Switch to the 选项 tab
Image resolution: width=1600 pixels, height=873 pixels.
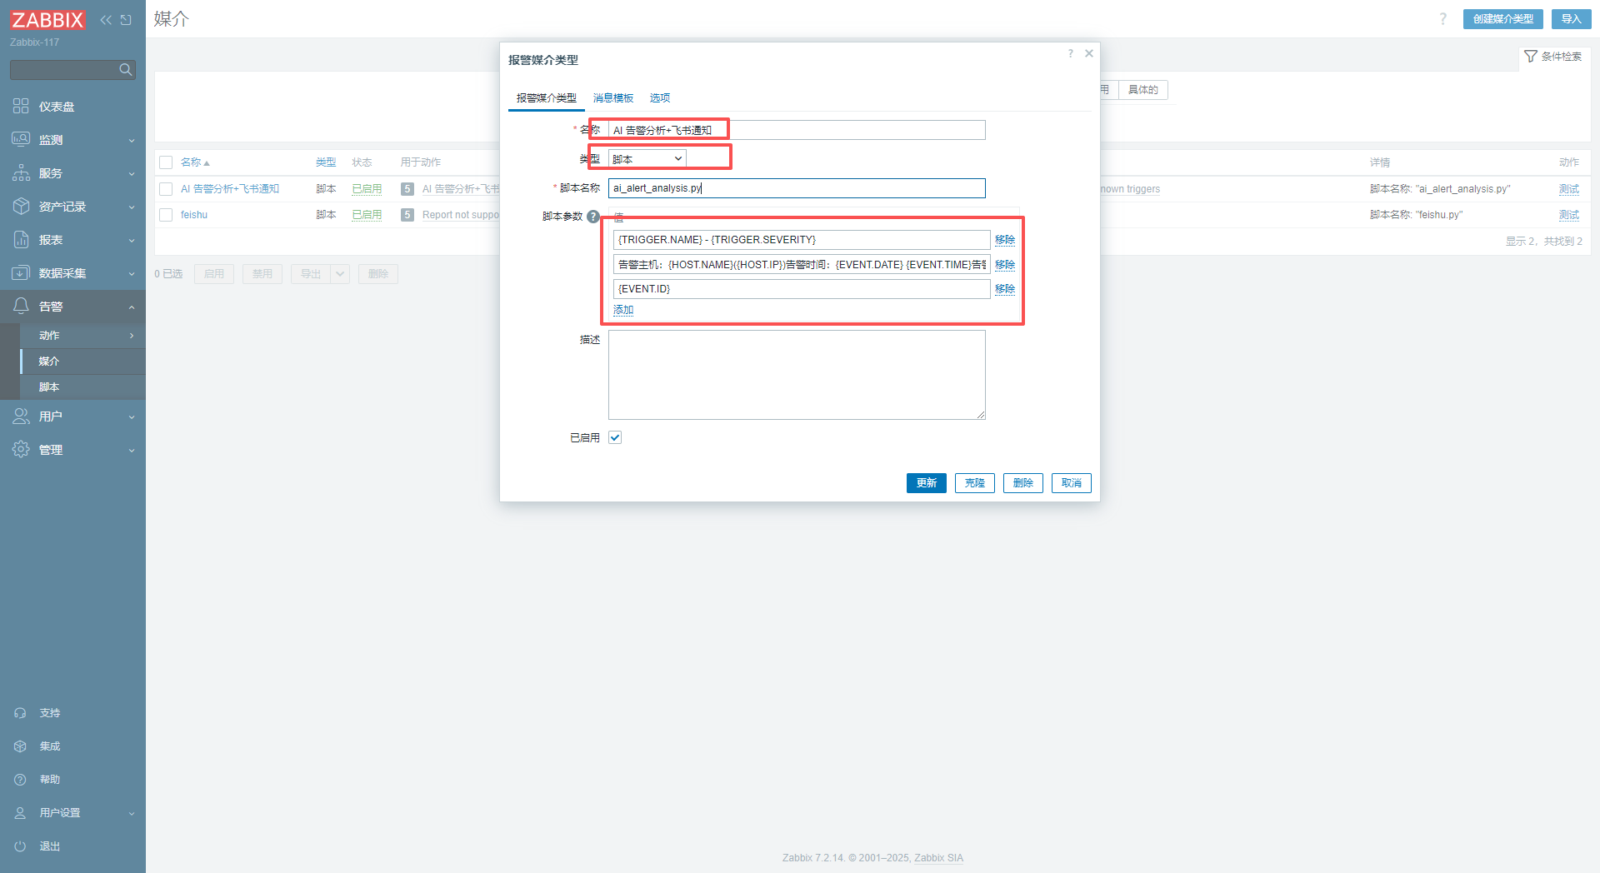pyautogui.click(x=660, y=98)
